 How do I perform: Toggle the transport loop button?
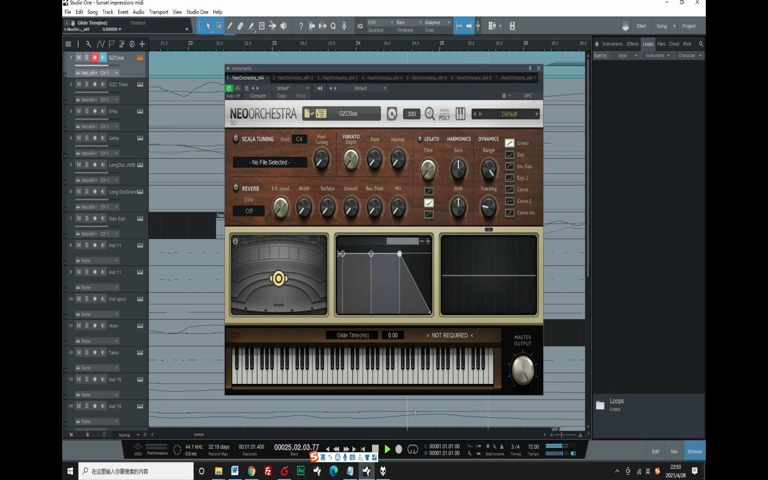pyautogui.click(x=412, y=449)
